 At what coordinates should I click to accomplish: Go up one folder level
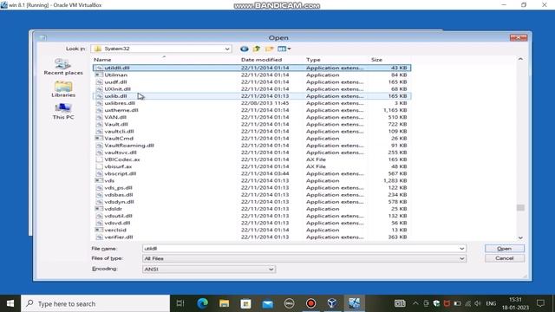pyautogui.click(x=257, y=49)
